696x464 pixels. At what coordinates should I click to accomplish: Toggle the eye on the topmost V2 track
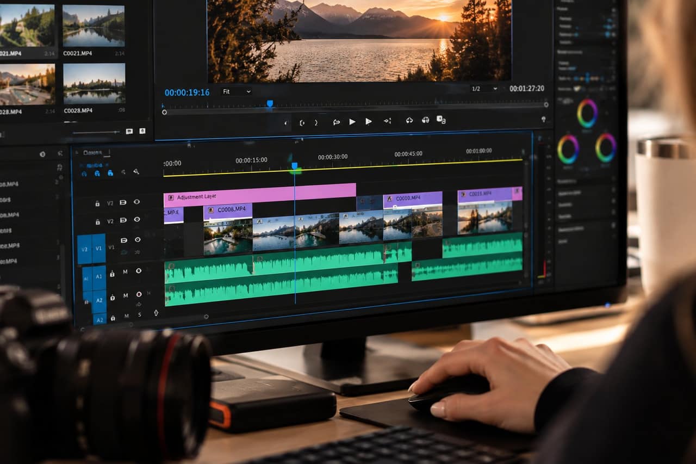click(136, 202)
